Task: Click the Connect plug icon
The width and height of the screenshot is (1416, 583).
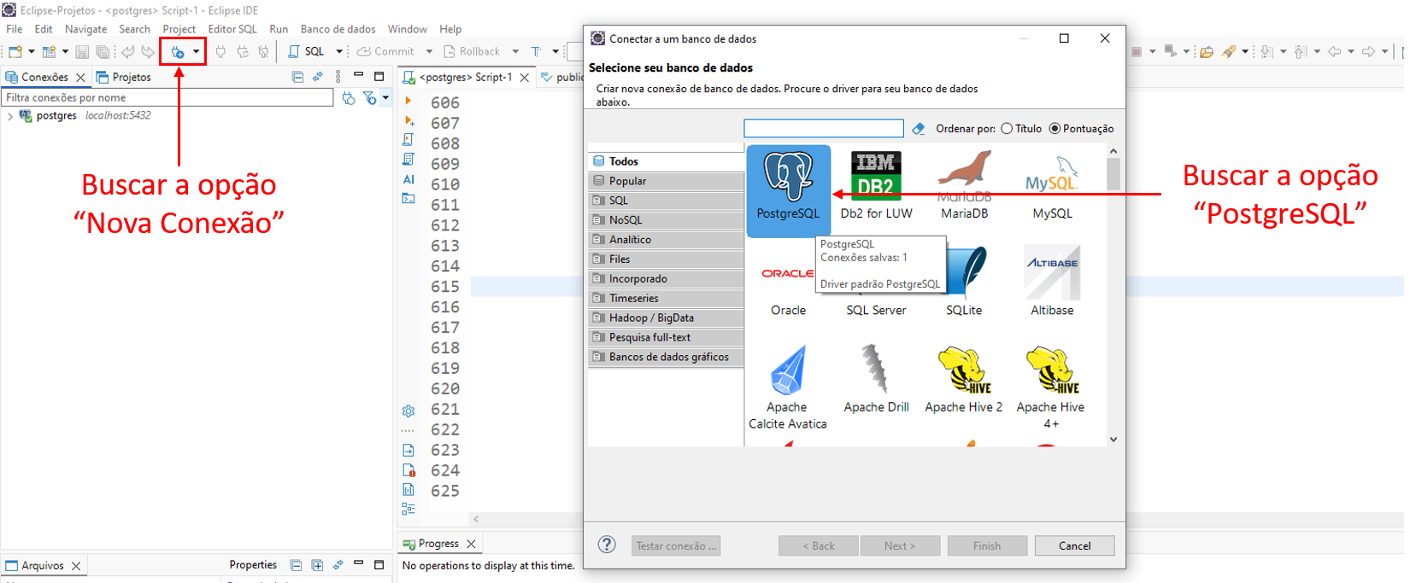Action: [x=220, y=52]
